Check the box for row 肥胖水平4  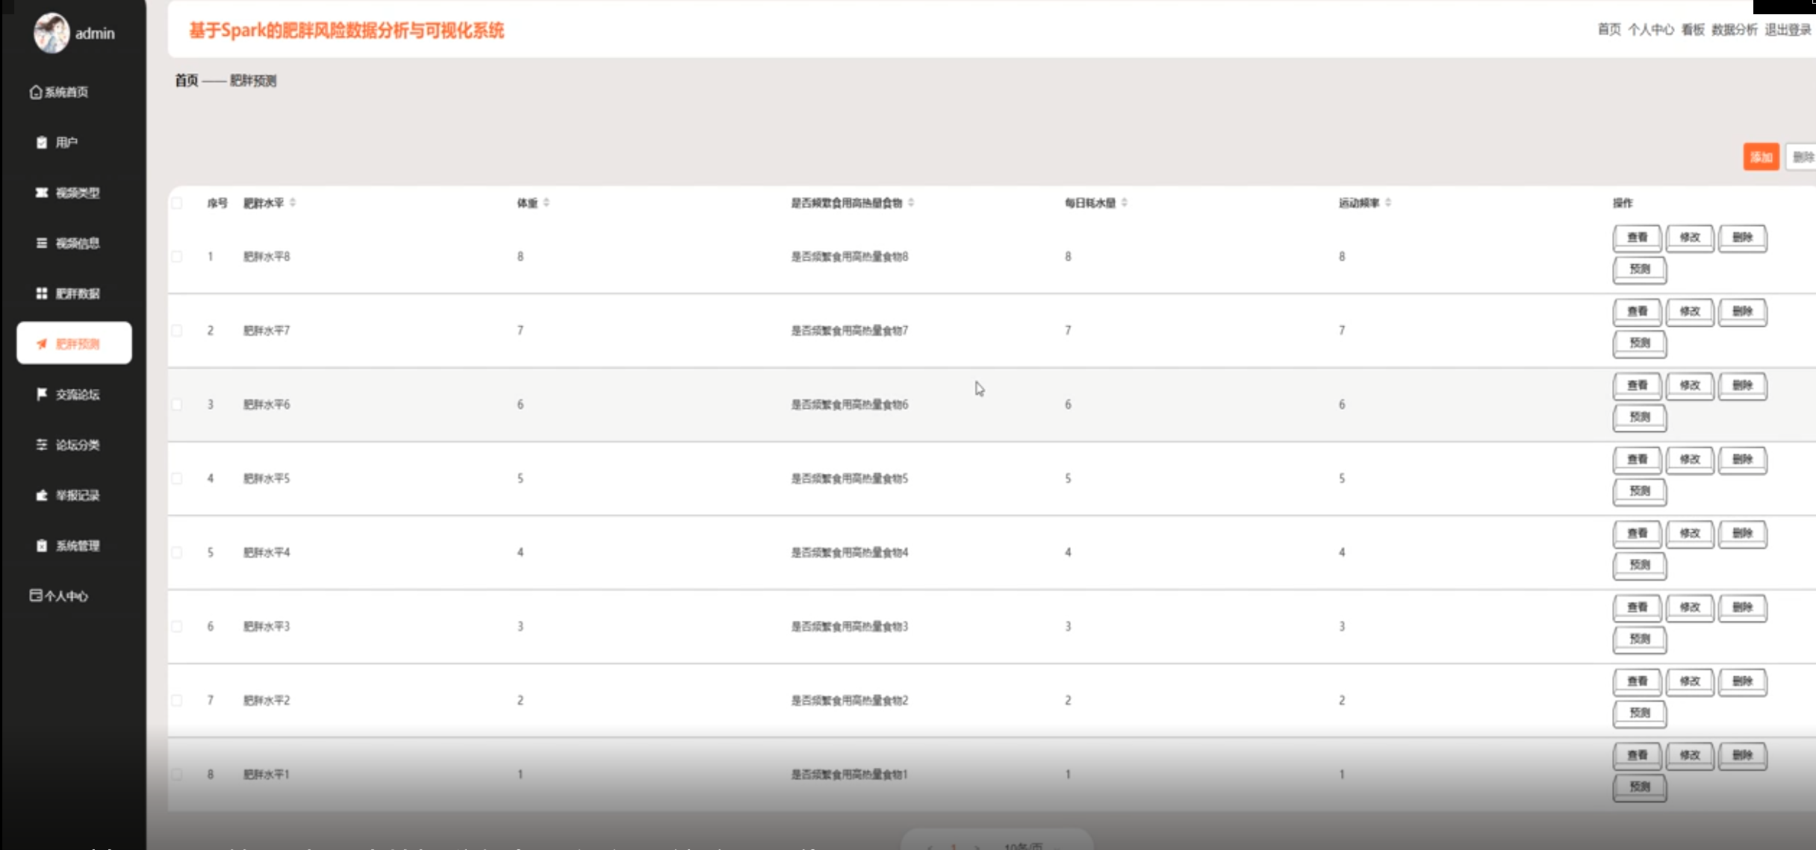tap(177, 552)
